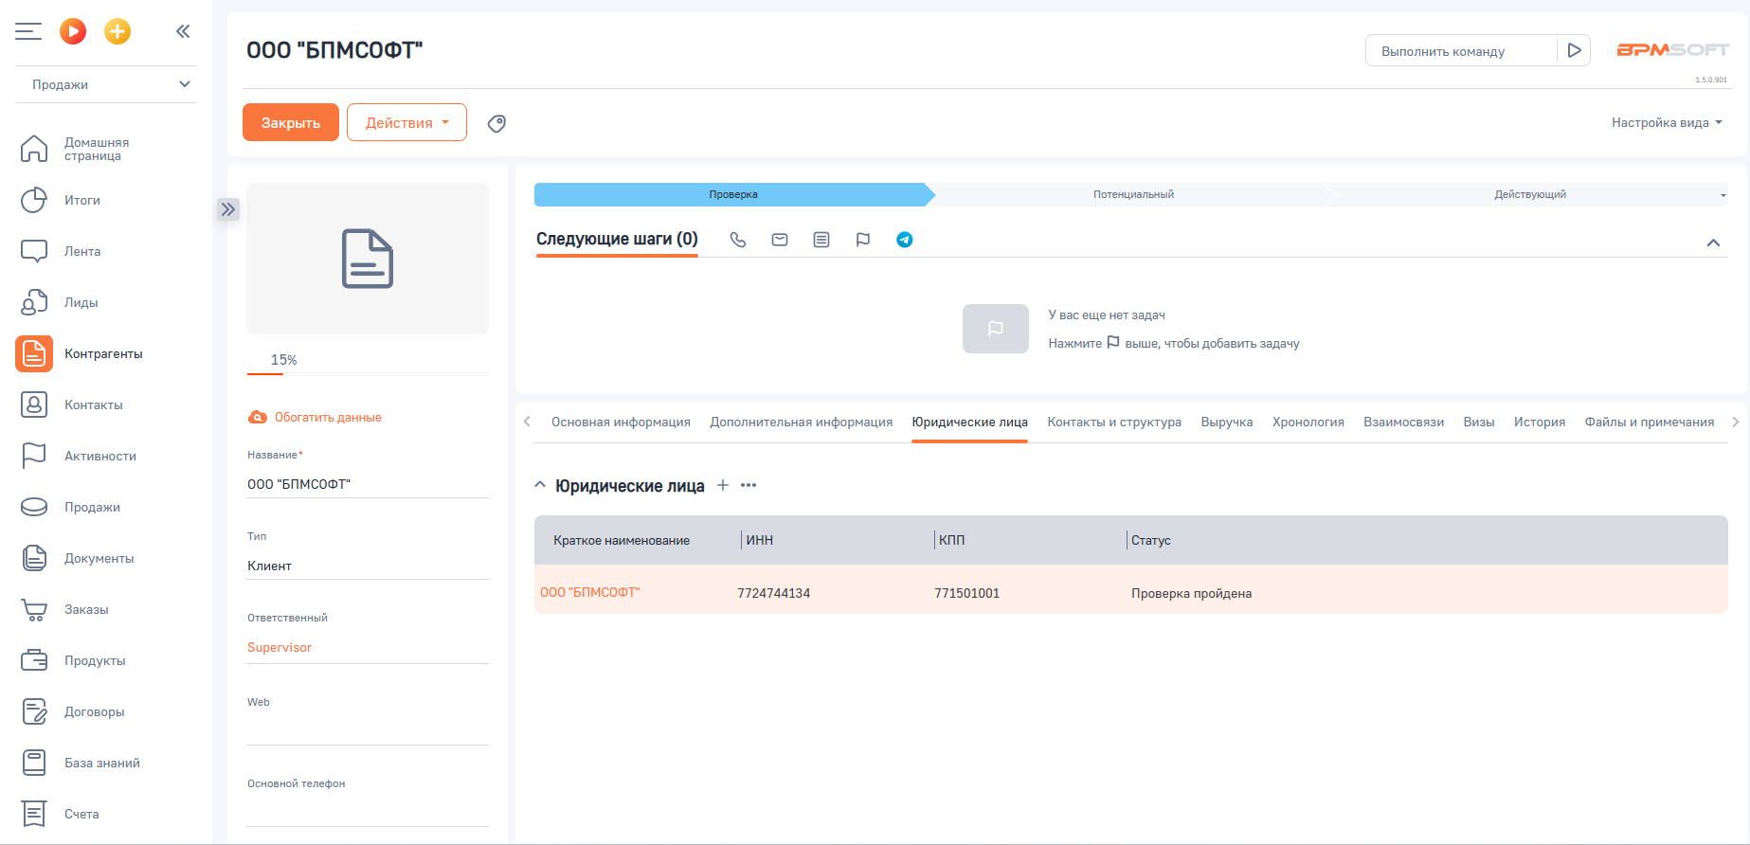
Task: Click the Закрыть button
Action: pyautogui.click(x=291, y=122)
